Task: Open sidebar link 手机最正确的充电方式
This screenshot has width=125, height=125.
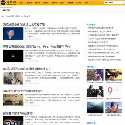Action: click(x=103, y=35)
